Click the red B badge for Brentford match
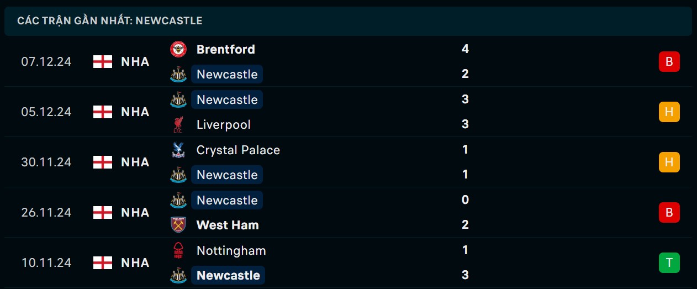Screen dimensions: 697x289 pyautogui.click(x=669, y=62)
